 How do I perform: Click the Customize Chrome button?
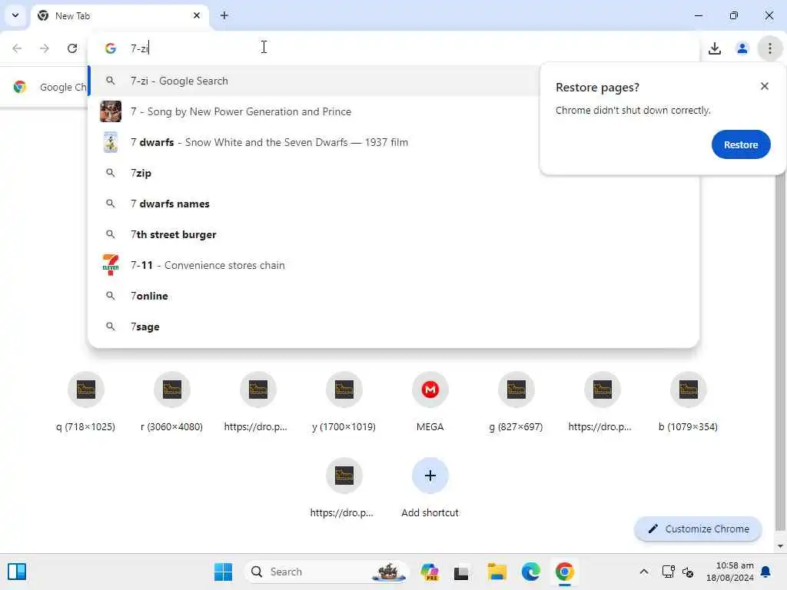[698, 529]
